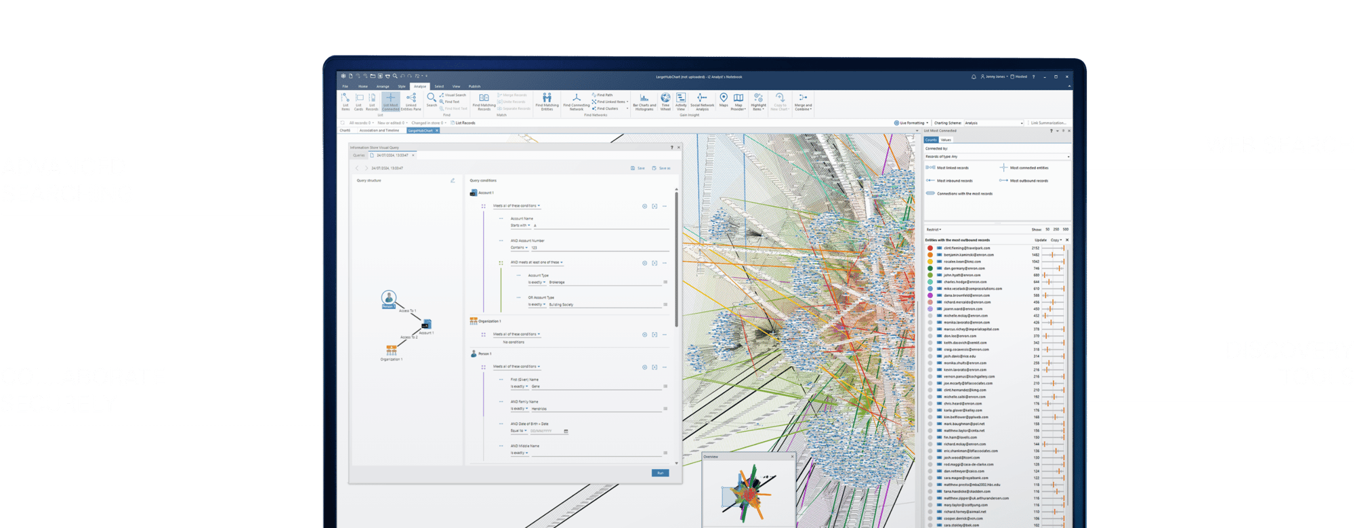Click yellow swatch for rosalee.kean@kmz.com
This screenshot has width=1355, height=528.
[x=930, y=262]
